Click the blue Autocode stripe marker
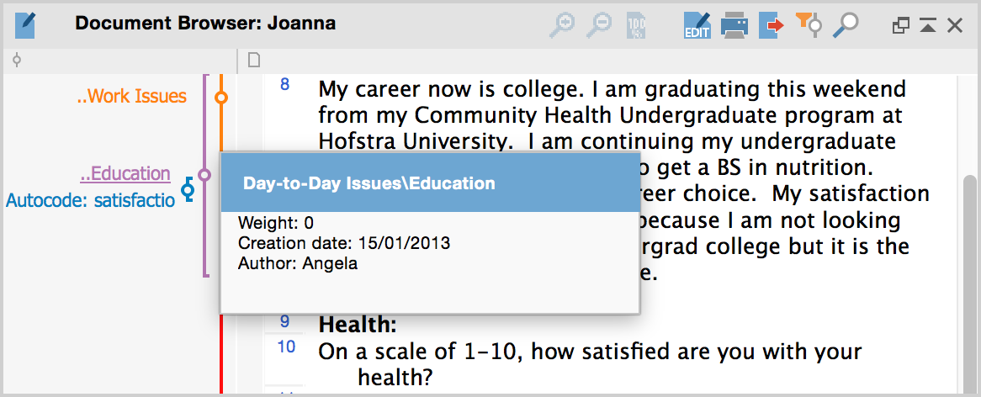Image resolution: width=981 pixels, height=397 pixels. click(x=188, y=192)
